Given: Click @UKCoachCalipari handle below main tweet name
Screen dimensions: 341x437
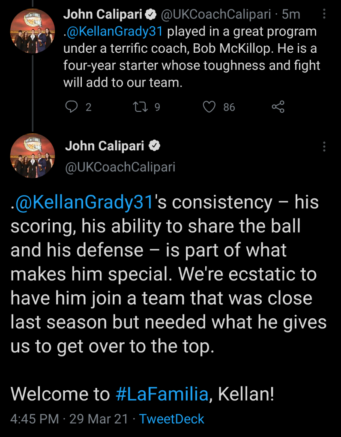Looking at the screenshot, I should 120,167.
